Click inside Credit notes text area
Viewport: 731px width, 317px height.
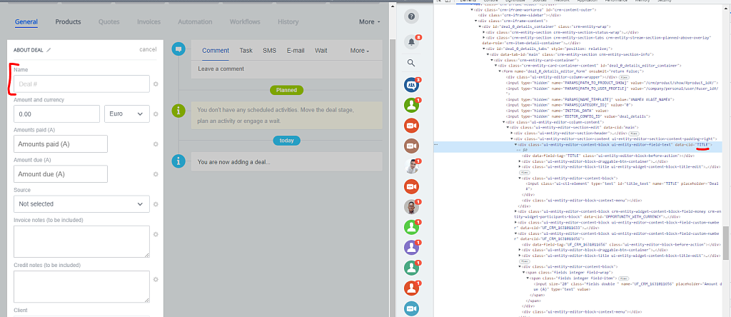[81, 287]
